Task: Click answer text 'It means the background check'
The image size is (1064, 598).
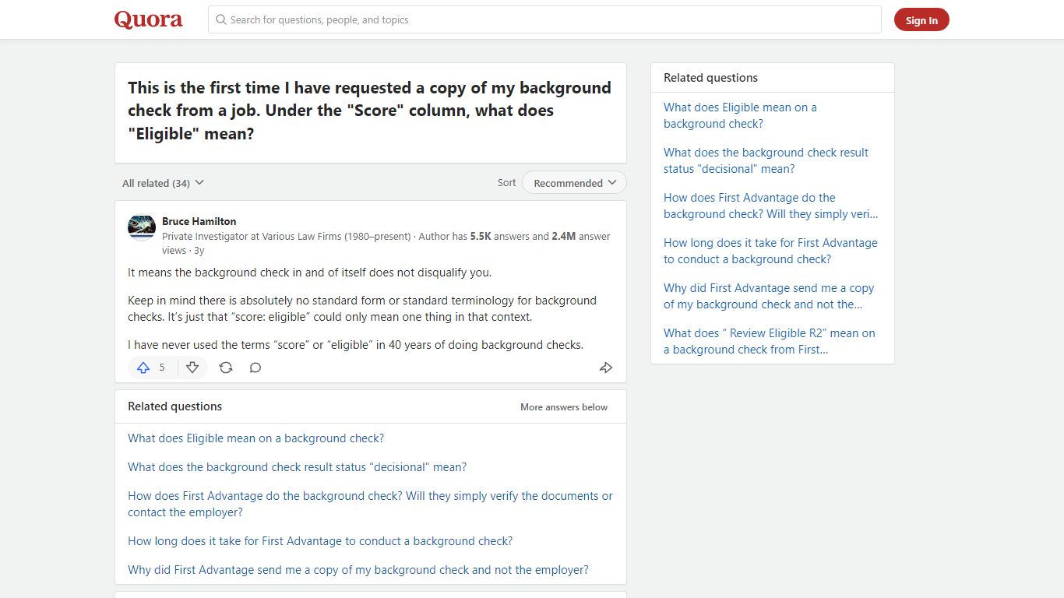Action: pos(310,273)
